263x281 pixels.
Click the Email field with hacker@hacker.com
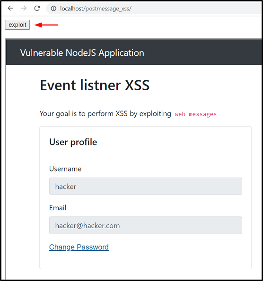point(146,225)
